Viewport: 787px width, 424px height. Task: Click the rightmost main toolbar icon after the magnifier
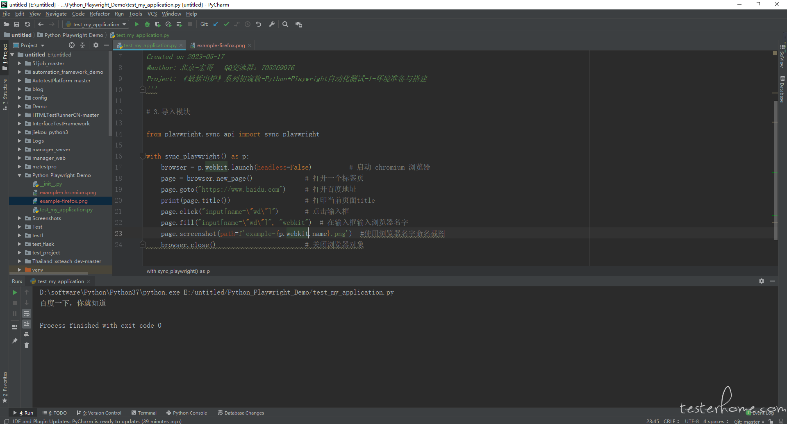299,25
